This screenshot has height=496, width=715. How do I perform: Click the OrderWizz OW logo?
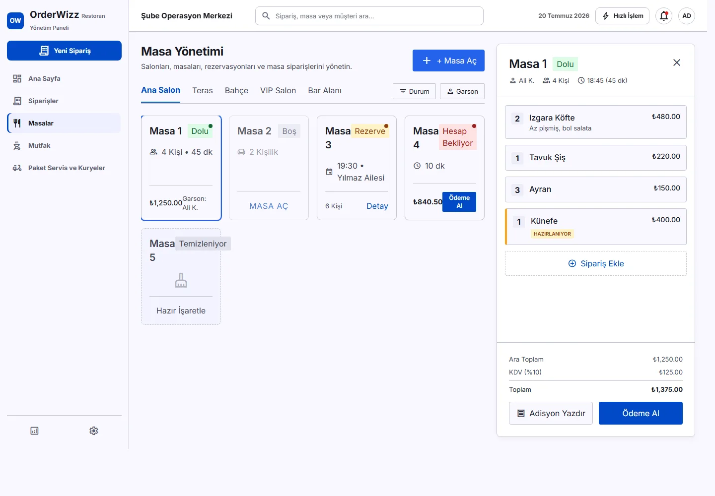pos(15,21)
